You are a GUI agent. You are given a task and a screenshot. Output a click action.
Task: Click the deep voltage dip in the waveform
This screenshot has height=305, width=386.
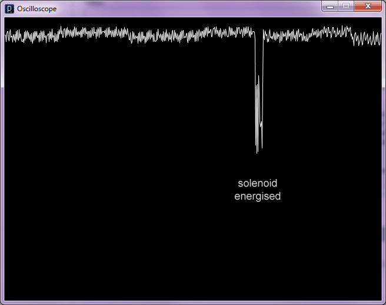[259, 92]
